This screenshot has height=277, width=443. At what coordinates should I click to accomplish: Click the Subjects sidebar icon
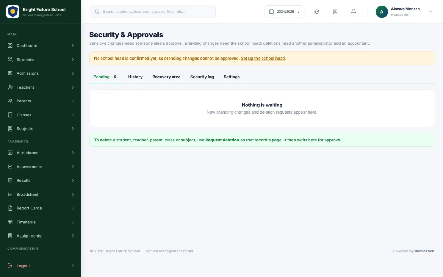(x=10, y=129)
